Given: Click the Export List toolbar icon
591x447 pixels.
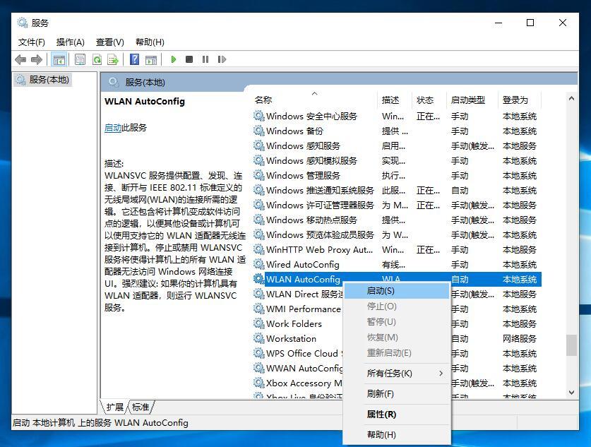Looking at the screenshot, I should (x=112, y=60).
